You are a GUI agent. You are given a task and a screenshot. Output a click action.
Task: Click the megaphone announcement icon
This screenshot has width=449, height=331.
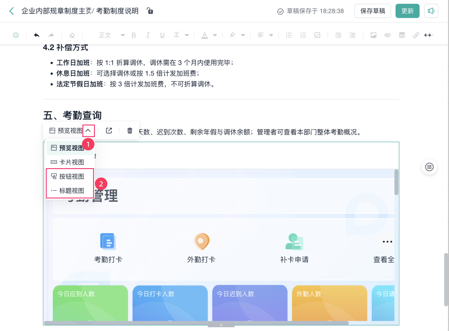click(x=431, y=11)
